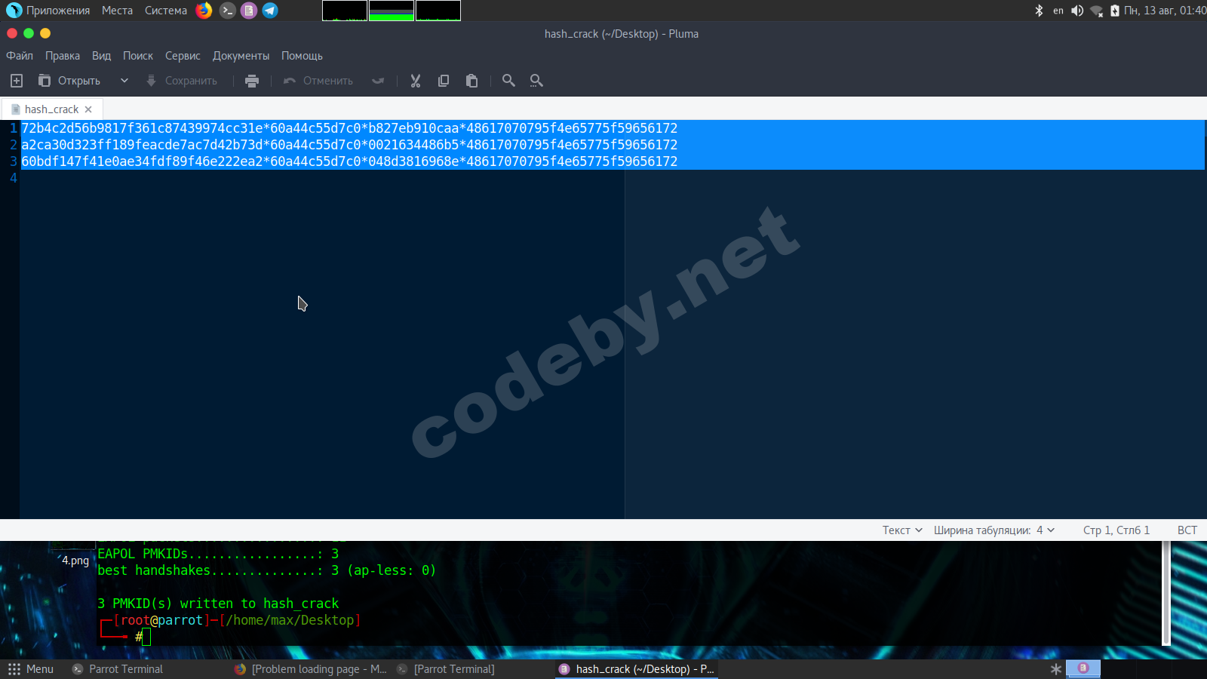
Task: Launch Telegram from top panel
Action: [270, 11]
